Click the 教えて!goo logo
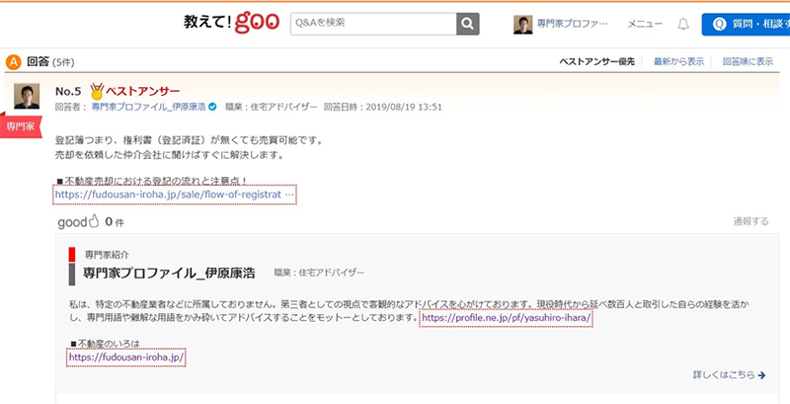This screenshot has width=790, height=404. [x=231, y=23]
